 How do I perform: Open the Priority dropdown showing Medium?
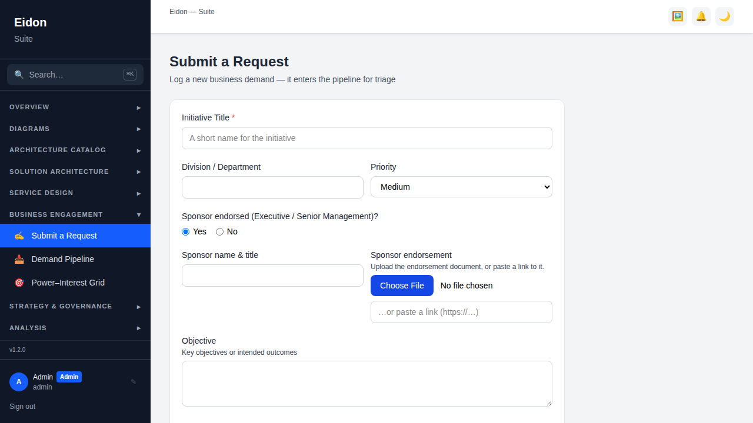point(461,187)
